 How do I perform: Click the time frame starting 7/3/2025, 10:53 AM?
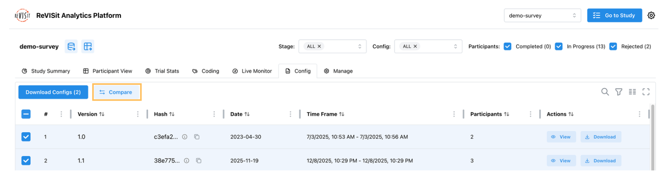[x=357, y=137]
